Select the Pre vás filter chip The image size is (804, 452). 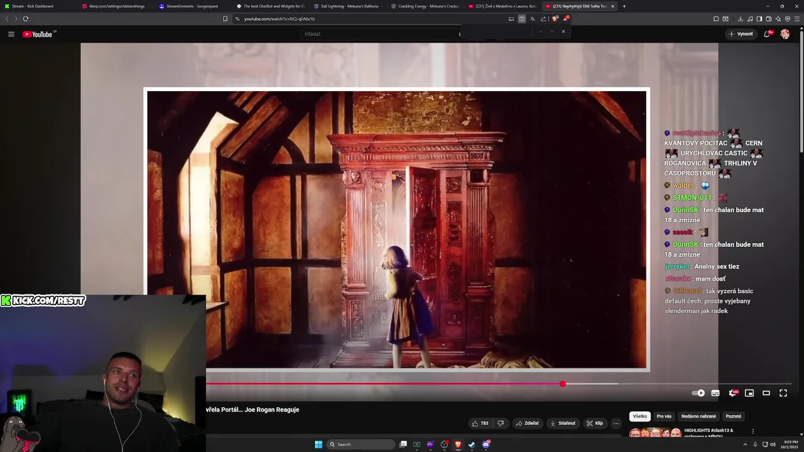(x=664, y=416)
